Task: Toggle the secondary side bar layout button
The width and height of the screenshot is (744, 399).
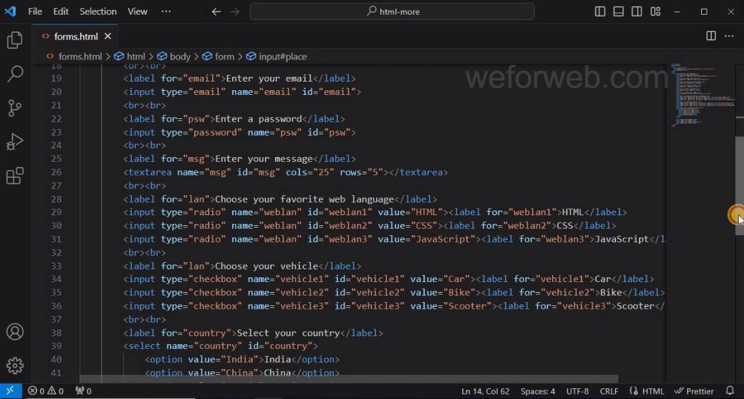Action: coord(637,11)
